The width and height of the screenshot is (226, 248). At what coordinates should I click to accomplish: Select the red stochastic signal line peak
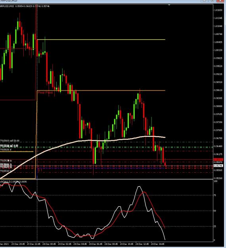click(x=144, y=192)
